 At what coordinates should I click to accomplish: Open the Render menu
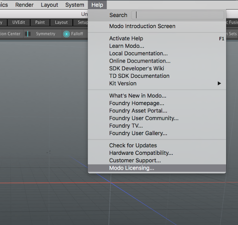tap(24, 5)
